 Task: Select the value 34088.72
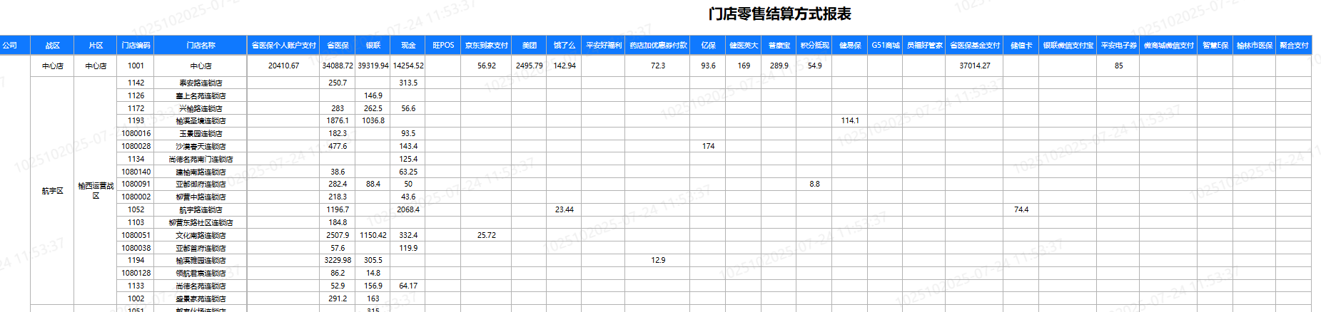pyautogui.click(x=338, y=66)
